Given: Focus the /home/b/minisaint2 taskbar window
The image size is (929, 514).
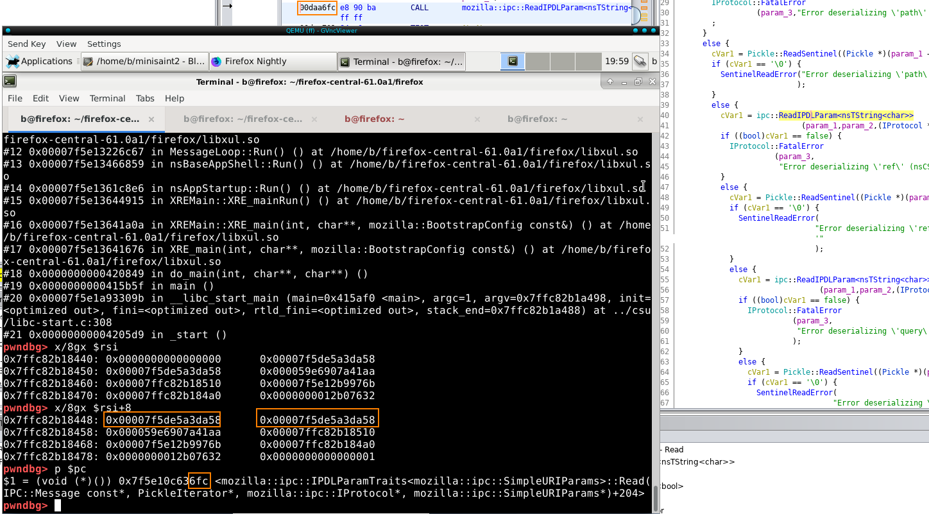Looking at the screenshot, I should pyautogui.click(x=144, y=62).
